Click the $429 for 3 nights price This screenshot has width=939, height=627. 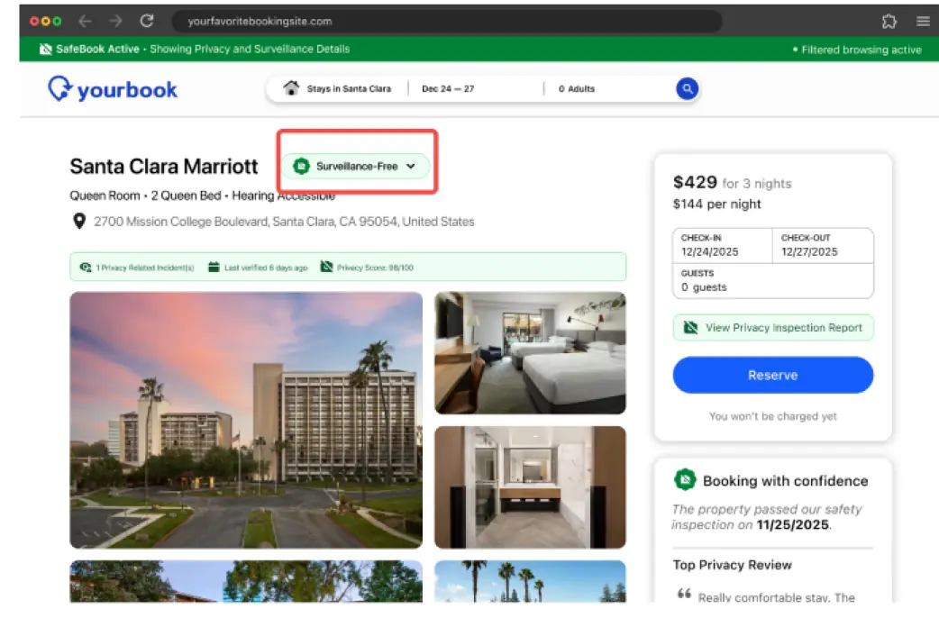pos(732,182)
